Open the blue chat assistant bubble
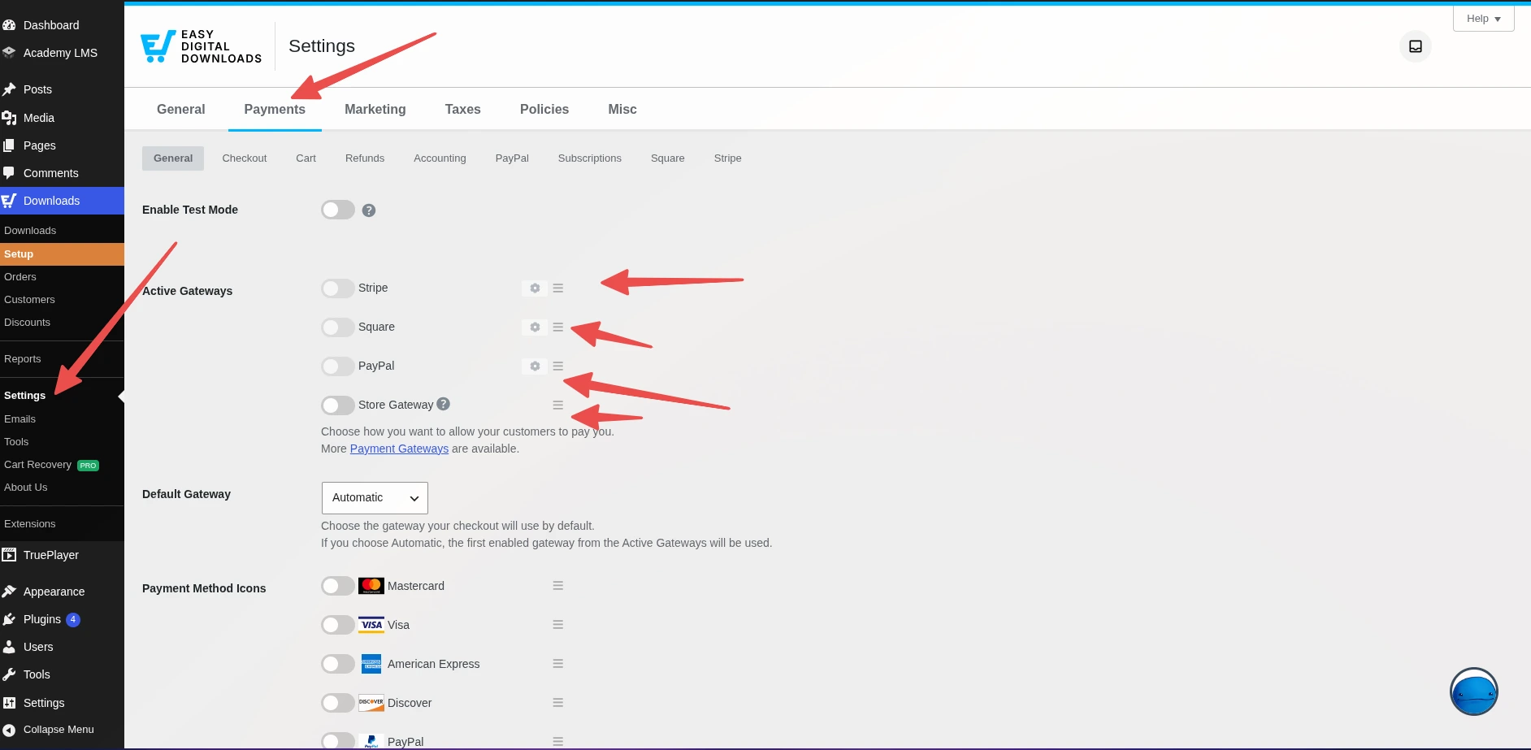 [x=1473, y=691]
